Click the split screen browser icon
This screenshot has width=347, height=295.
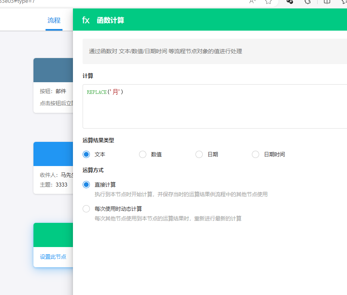tap(327, 2)
